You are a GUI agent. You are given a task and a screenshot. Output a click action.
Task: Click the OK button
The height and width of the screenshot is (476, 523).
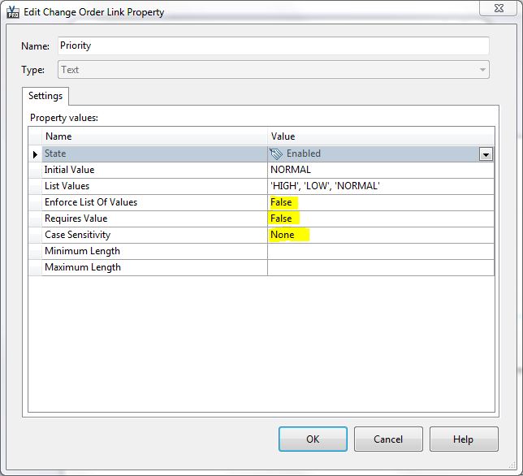(x=313, y=439)
